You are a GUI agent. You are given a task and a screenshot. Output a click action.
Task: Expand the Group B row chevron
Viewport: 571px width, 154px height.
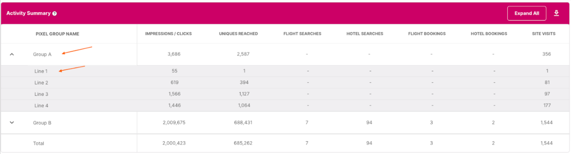12,123
